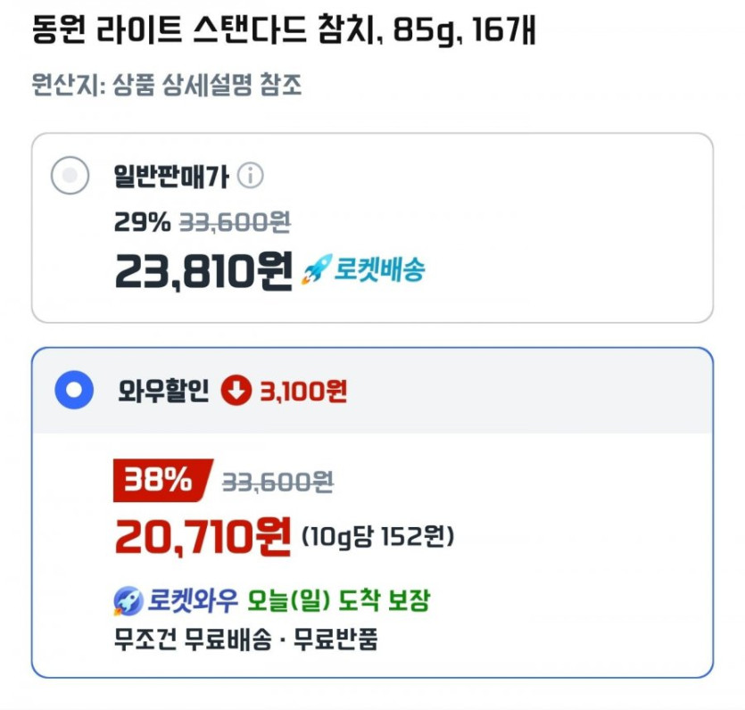Click the rocket icon beside 로켓배송
Image resolution: width=745 pixels, height=710 pixels.
point(316,269)
